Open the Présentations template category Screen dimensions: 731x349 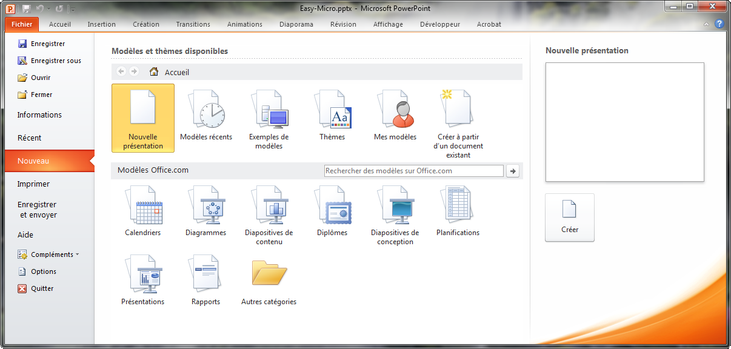[143, 281]
